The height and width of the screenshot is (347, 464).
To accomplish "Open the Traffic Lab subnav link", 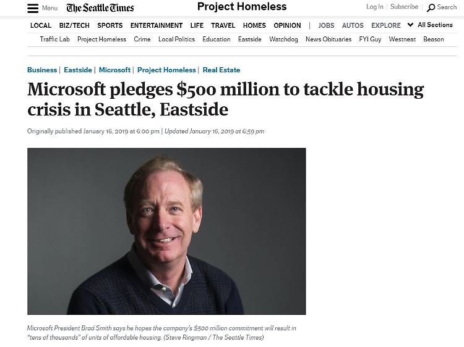I will pos(55,39).
